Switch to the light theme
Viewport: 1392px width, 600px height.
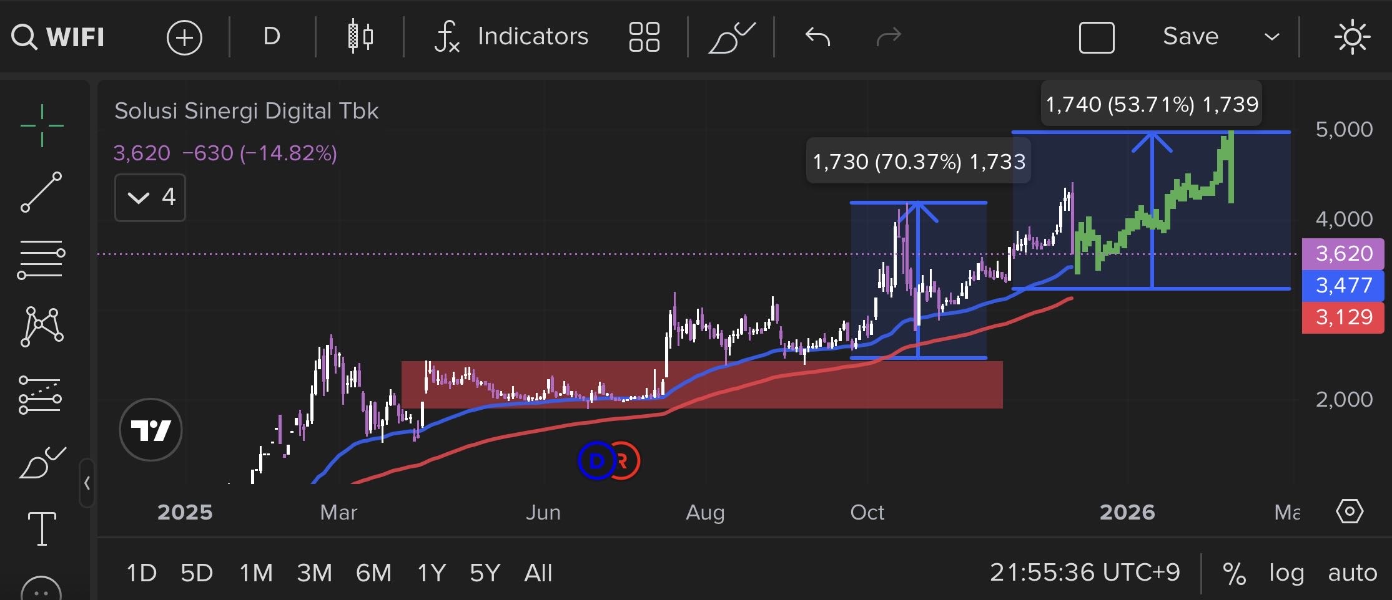pyautogui.click(x=1352, y=37)
